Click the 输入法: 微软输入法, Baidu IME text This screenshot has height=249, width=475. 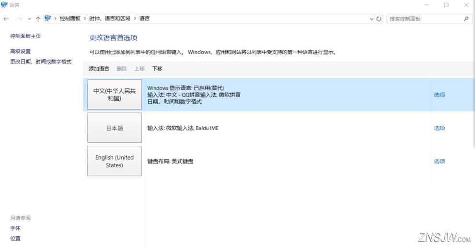click(183, 128)
